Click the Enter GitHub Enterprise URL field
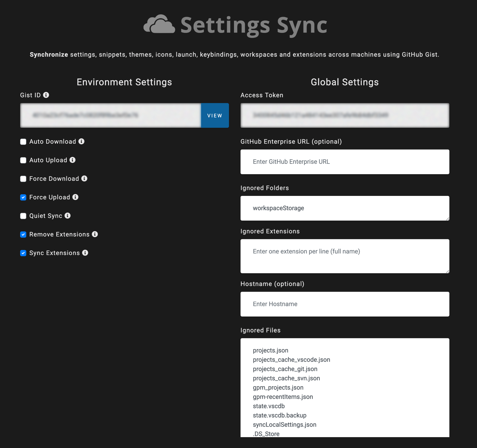 click(x=344, y=161)
